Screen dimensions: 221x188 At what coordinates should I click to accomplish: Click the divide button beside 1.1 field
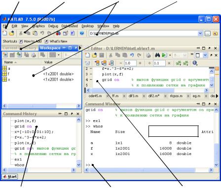149,63
